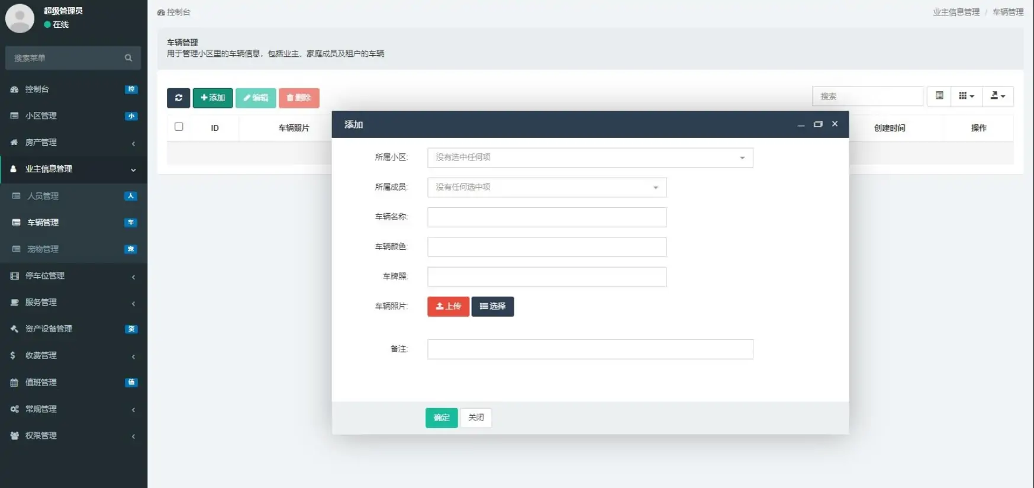Select 人员管理 submenu item

pos(73,196)
